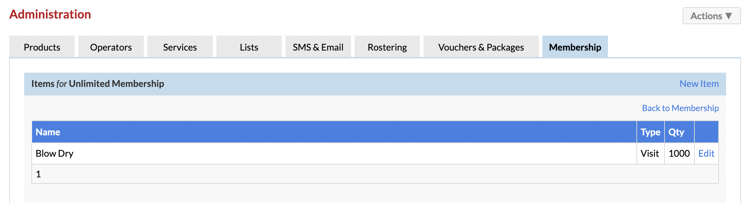Switch to the Products tab
This screenshot has width=751, height=203.
(42, 47)
